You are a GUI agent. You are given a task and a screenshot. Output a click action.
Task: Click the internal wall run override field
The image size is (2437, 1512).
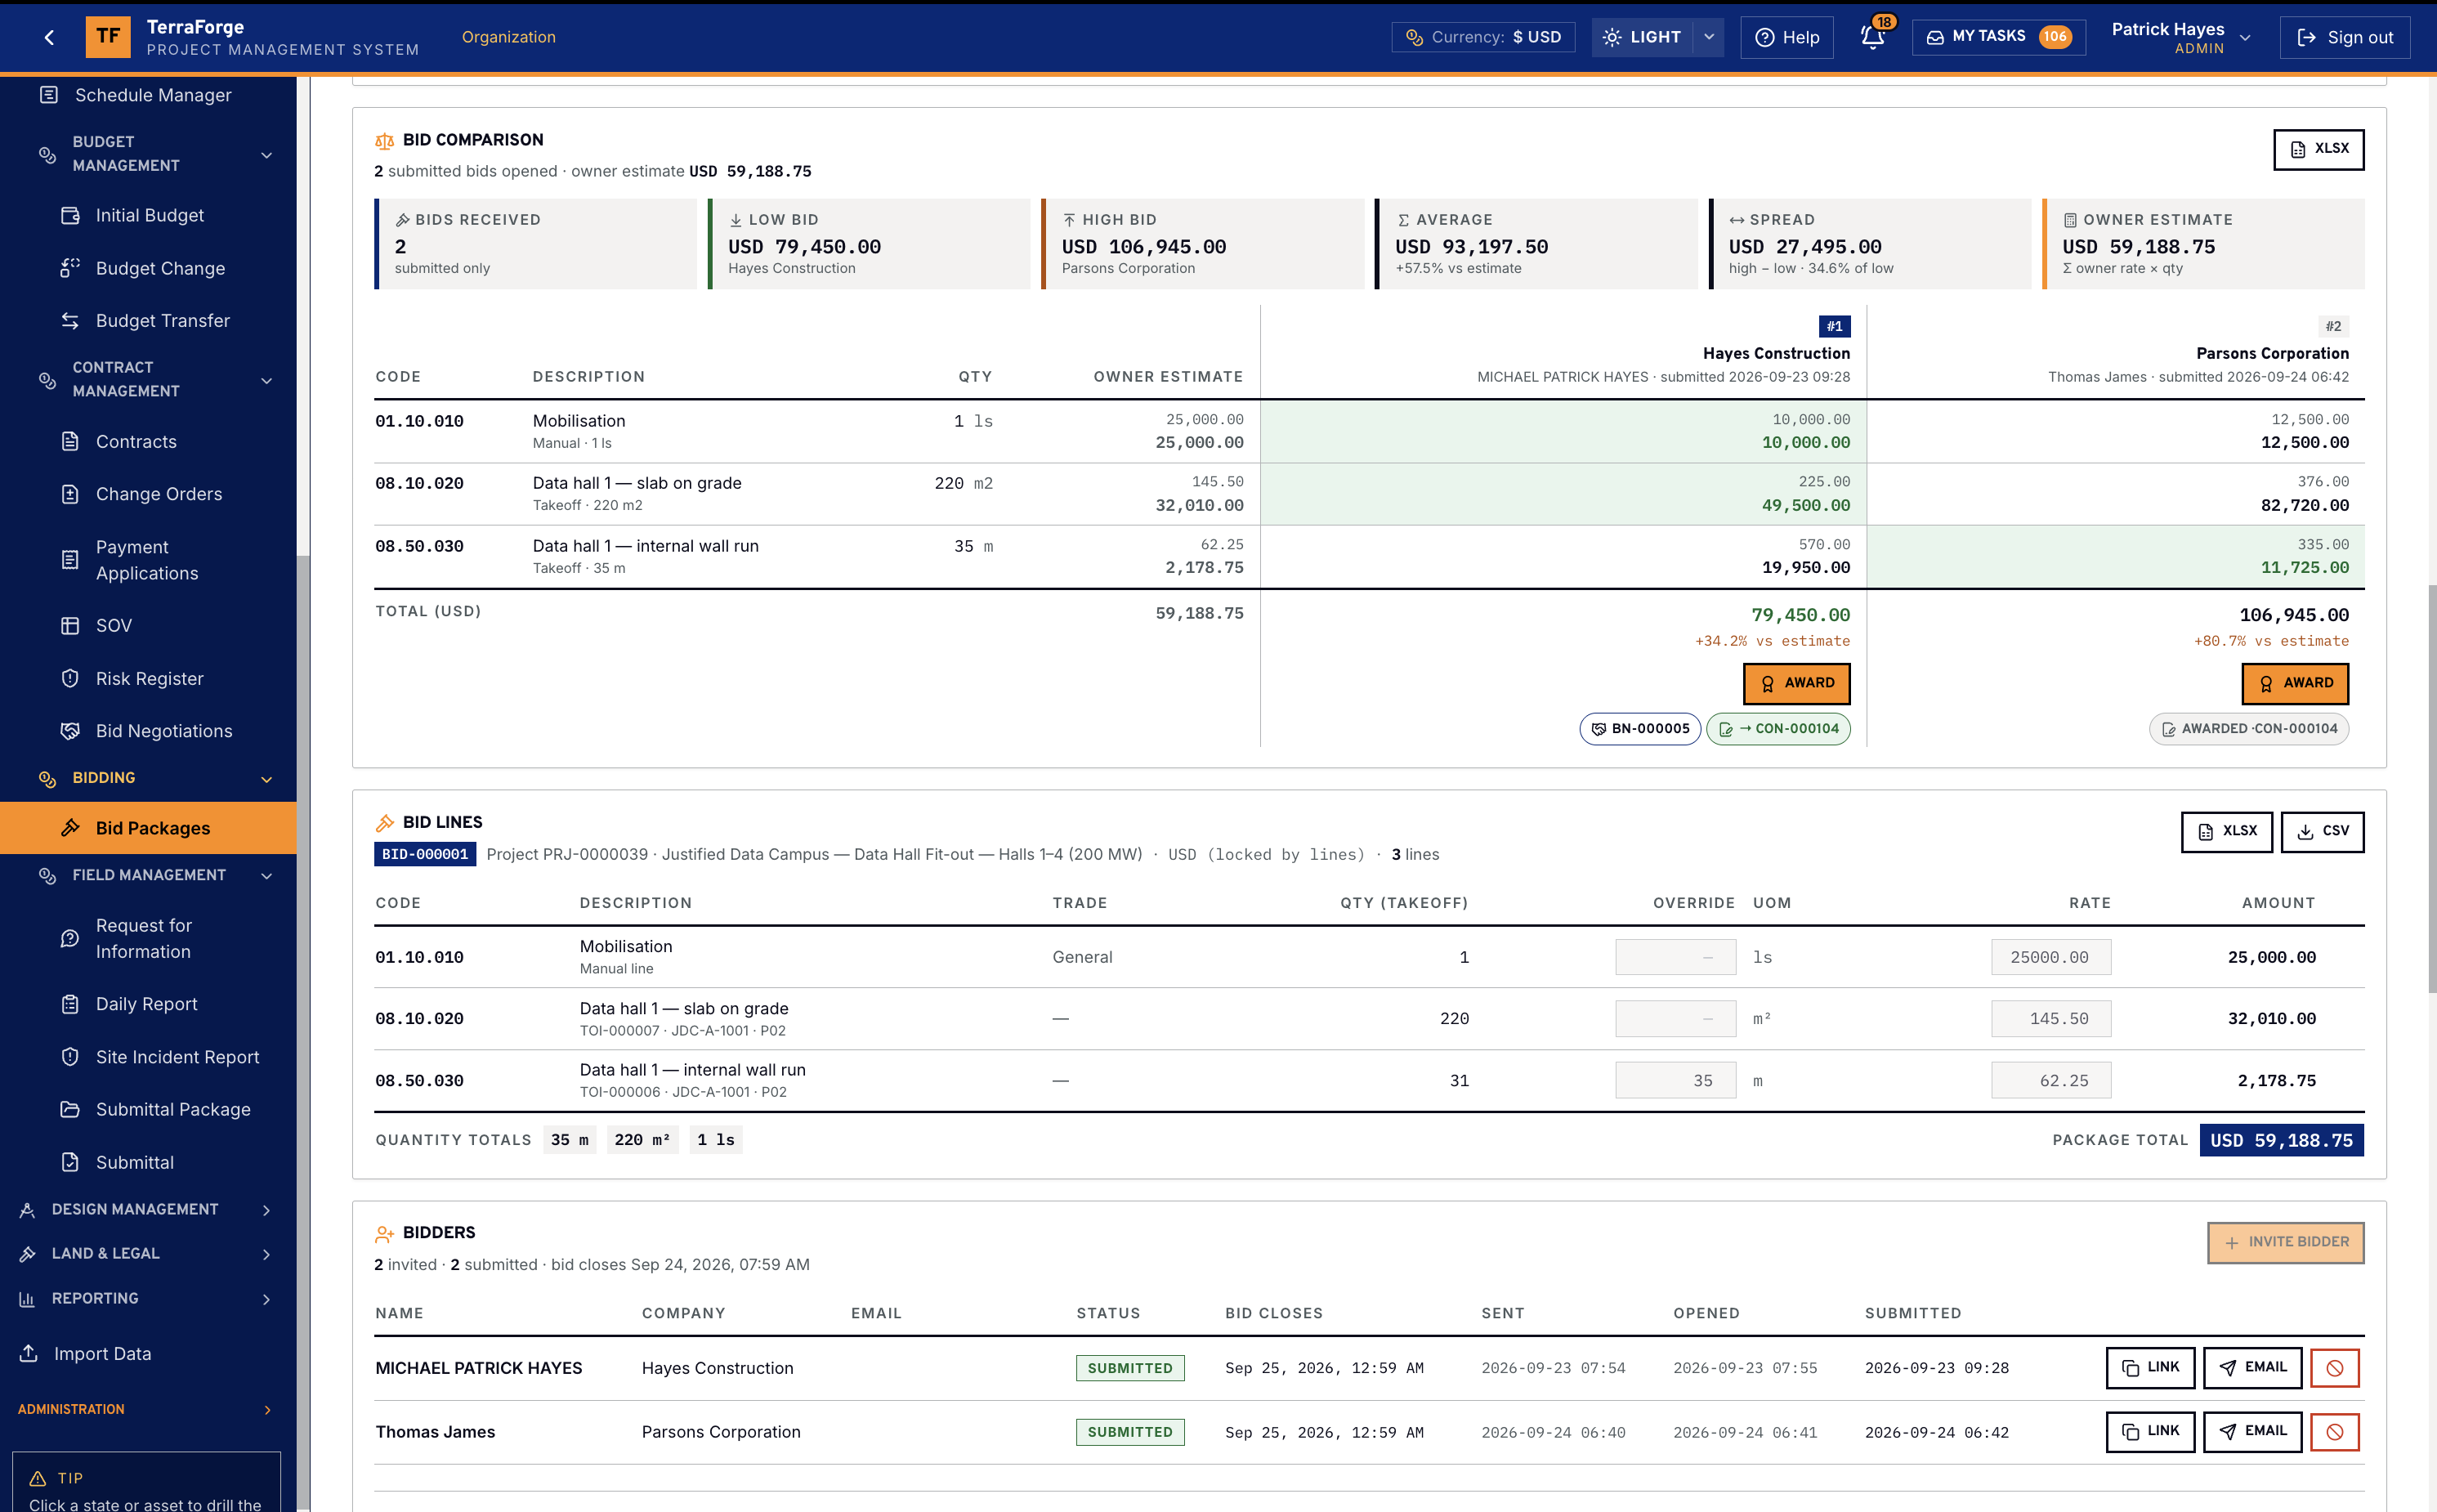pyautogui.click(x=1675, y=1080)
